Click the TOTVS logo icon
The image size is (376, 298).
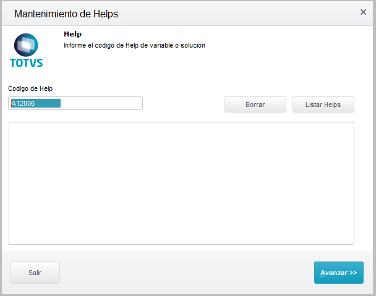[26, 50]
